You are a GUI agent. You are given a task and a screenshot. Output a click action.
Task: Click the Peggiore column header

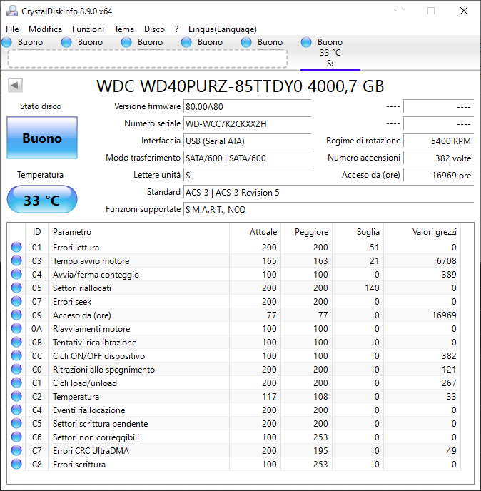click(307, 232)
